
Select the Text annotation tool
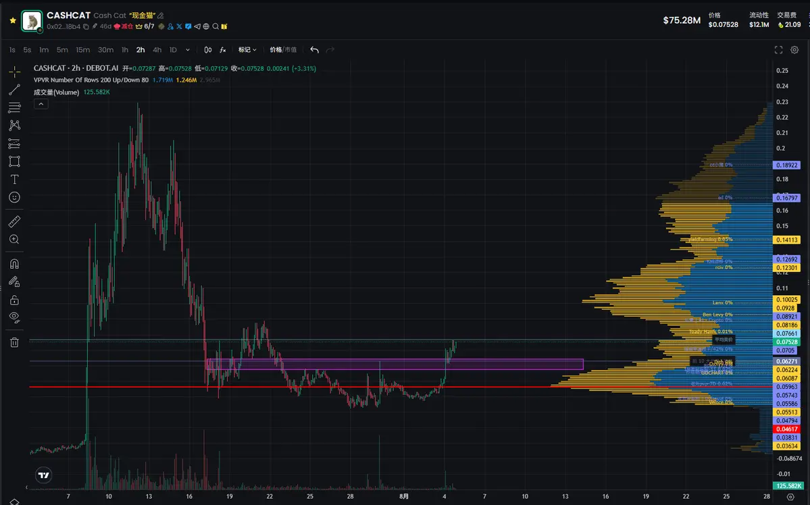(x=14, y=179)
